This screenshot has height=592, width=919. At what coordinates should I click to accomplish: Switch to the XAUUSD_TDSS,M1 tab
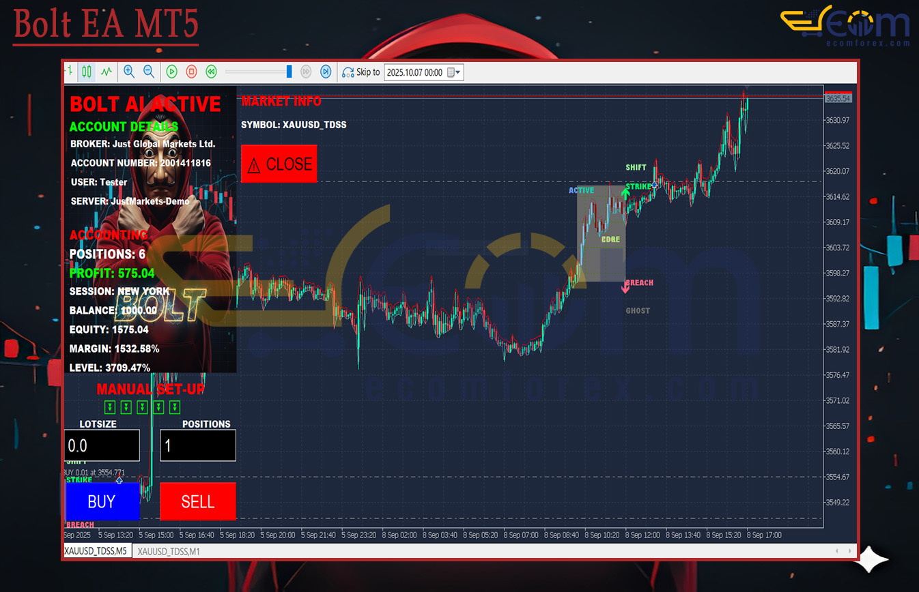(170, 550)
